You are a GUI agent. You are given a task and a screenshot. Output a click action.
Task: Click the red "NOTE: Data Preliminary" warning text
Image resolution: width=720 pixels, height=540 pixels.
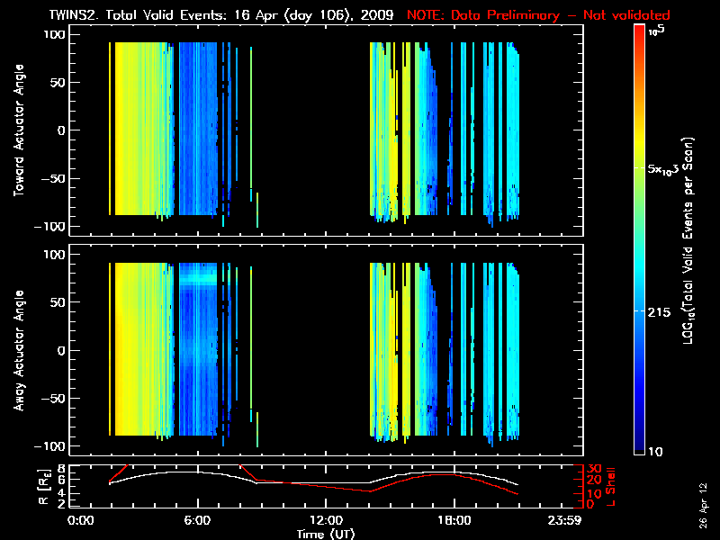click(x=539, y=15)
